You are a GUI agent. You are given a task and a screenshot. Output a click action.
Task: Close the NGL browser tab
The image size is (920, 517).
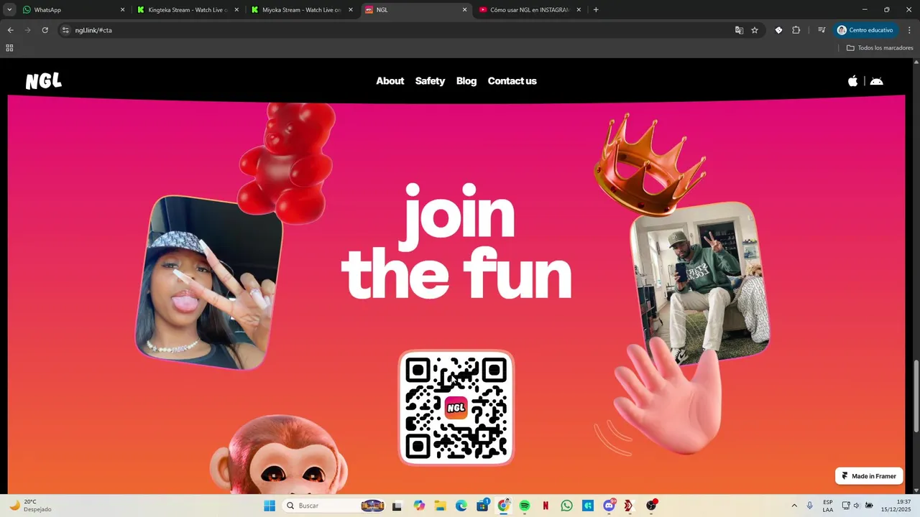[x=464, y=10]
